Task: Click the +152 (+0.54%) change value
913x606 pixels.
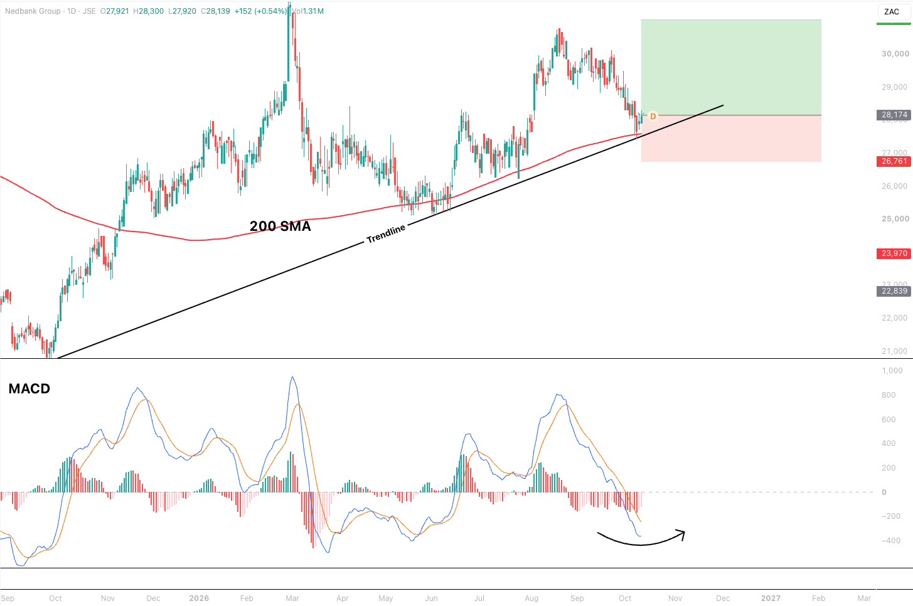Action: 260,11
